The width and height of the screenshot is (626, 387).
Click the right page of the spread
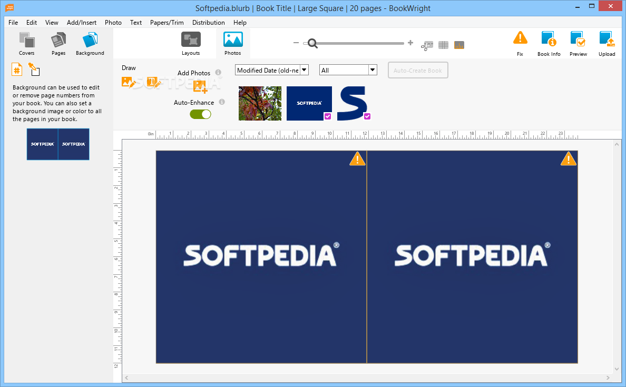click(472, 256)
